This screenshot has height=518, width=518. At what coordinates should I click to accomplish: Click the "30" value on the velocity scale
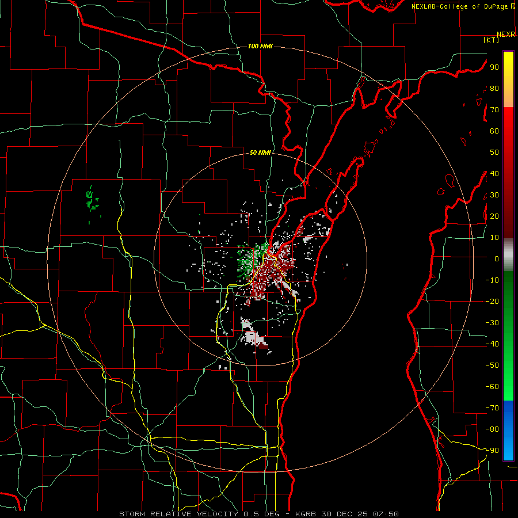pyautogui.click(x=494, y=195)
